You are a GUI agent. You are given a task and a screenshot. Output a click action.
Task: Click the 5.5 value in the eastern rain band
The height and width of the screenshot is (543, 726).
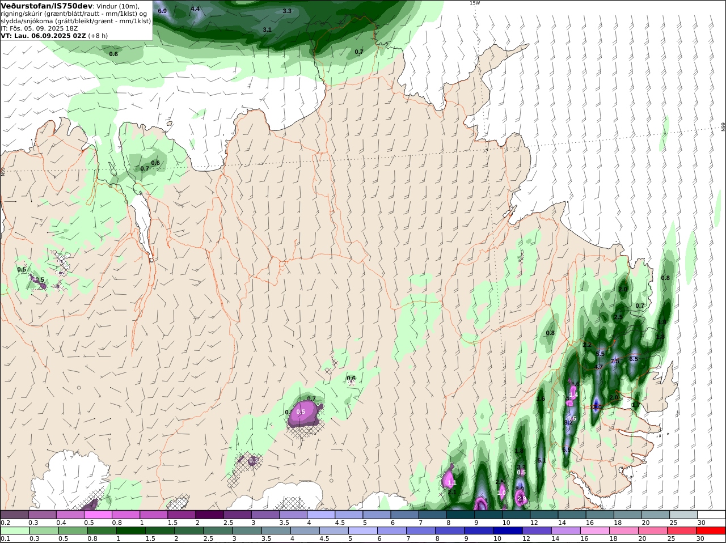(600, 354)
